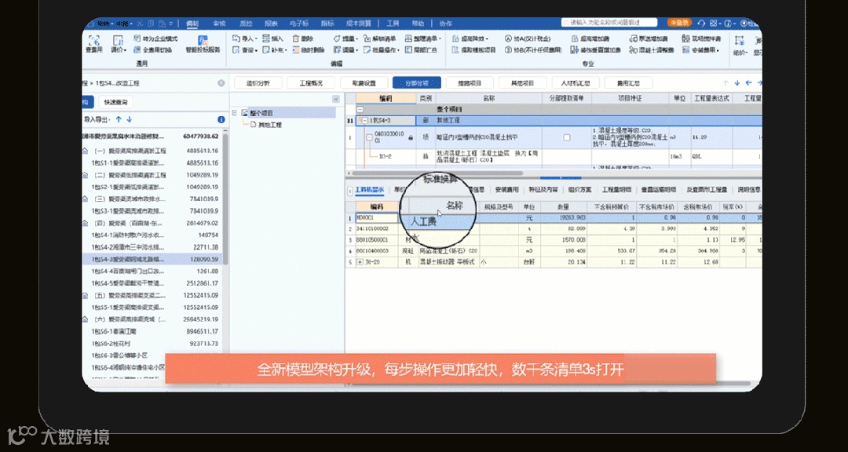
Task: Select the 其他工程 tree node
Action: pos(270,124)
